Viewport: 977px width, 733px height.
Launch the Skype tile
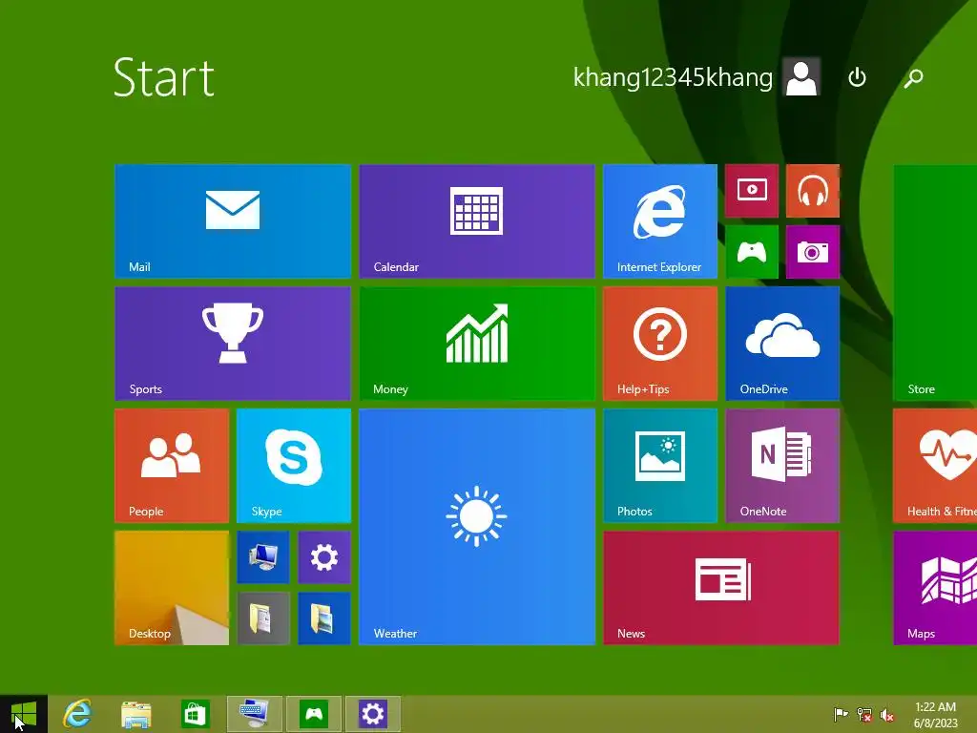pos(294,466)
